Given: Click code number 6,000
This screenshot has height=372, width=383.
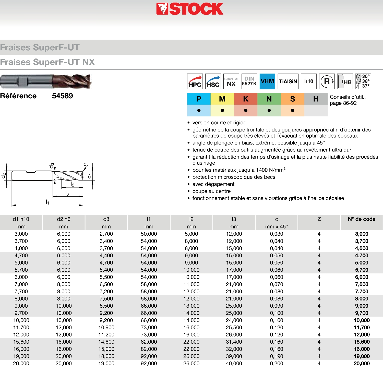Looking at the screenshot, I should pos(362,277).
